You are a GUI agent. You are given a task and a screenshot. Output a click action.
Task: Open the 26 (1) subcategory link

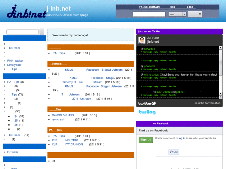[16, 125]
